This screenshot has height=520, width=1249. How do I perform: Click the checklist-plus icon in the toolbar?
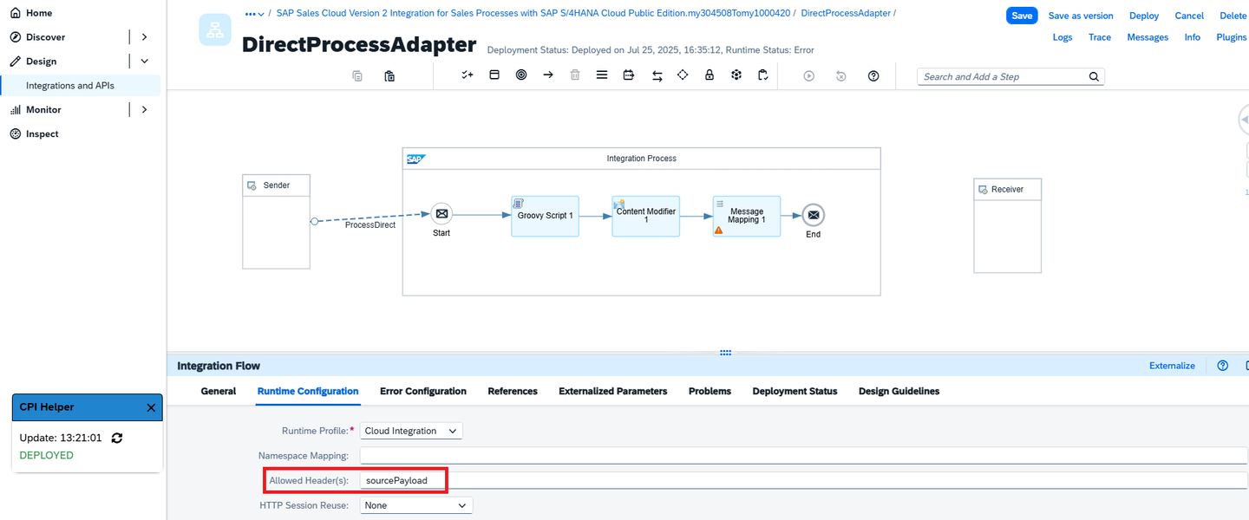[468, 75]
